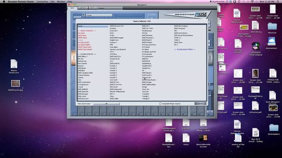This screenshot has width=282, height=158.
Task: Choose Contrabassoon plugin source
Action: click(x=83, y=85)
